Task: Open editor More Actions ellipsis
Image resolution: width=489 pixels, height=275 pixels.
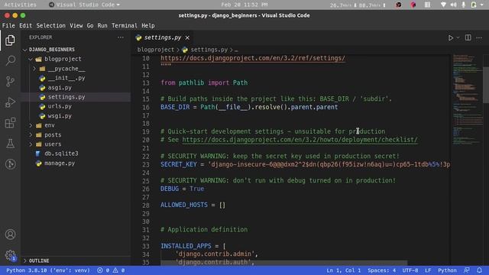Action: pos(479,37)
